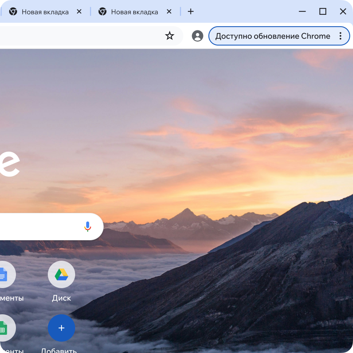This screenshot has width=353, height=353.
Task: Click the maximize window control
Action: 323,11
